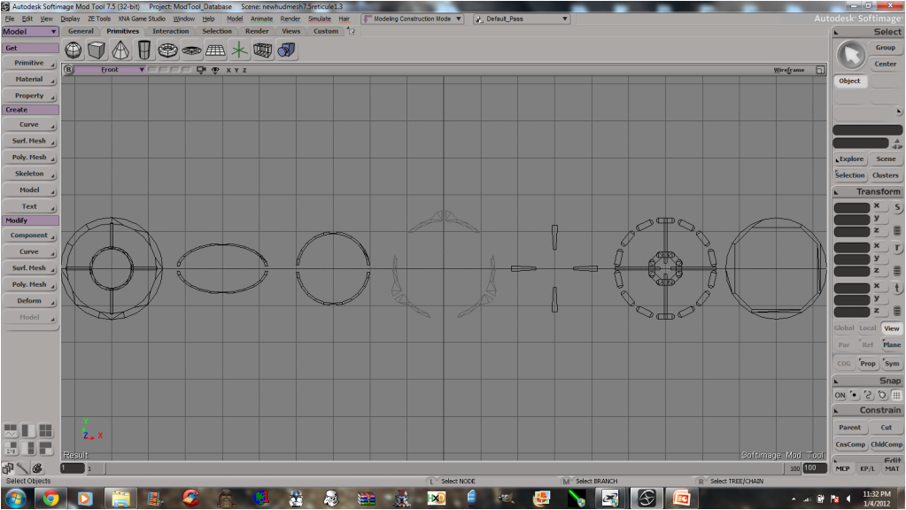This screenshot has height=510, width=906.
Task: Create a cone primitive from the toolbar
Action: [x=120, y=50]
